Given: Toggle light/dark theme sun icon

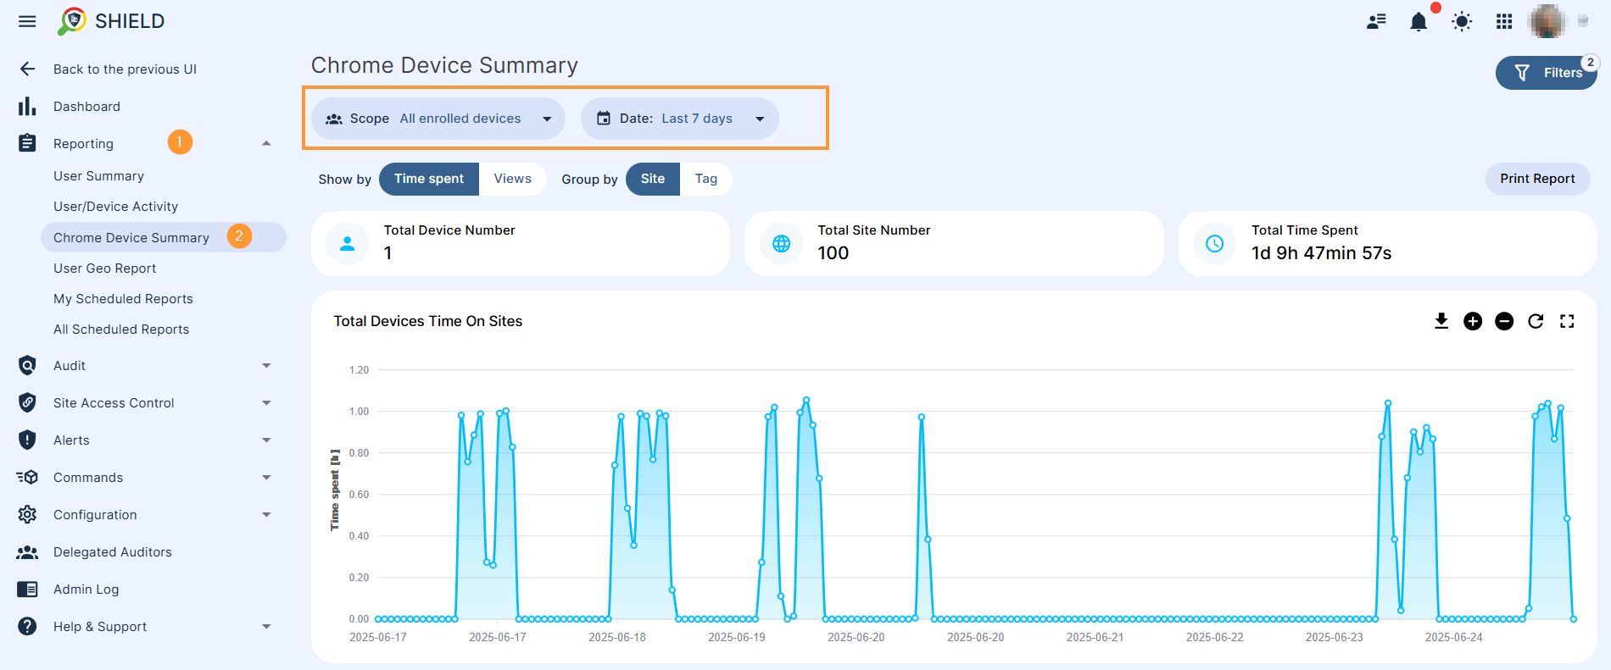Looking at the screenshot, I should click(x=1462, y=21).
